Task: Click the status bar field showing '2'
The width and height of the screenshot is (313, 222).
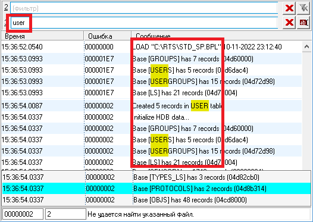Action: tap(65, 214)
